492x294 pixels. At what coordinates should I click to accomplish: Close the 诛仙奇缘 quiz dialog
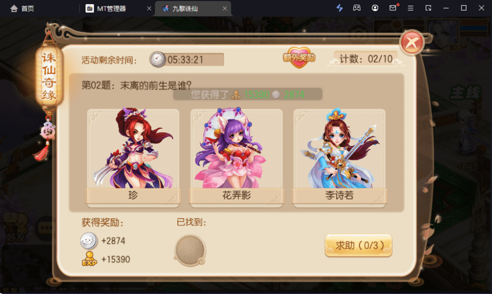412,42
